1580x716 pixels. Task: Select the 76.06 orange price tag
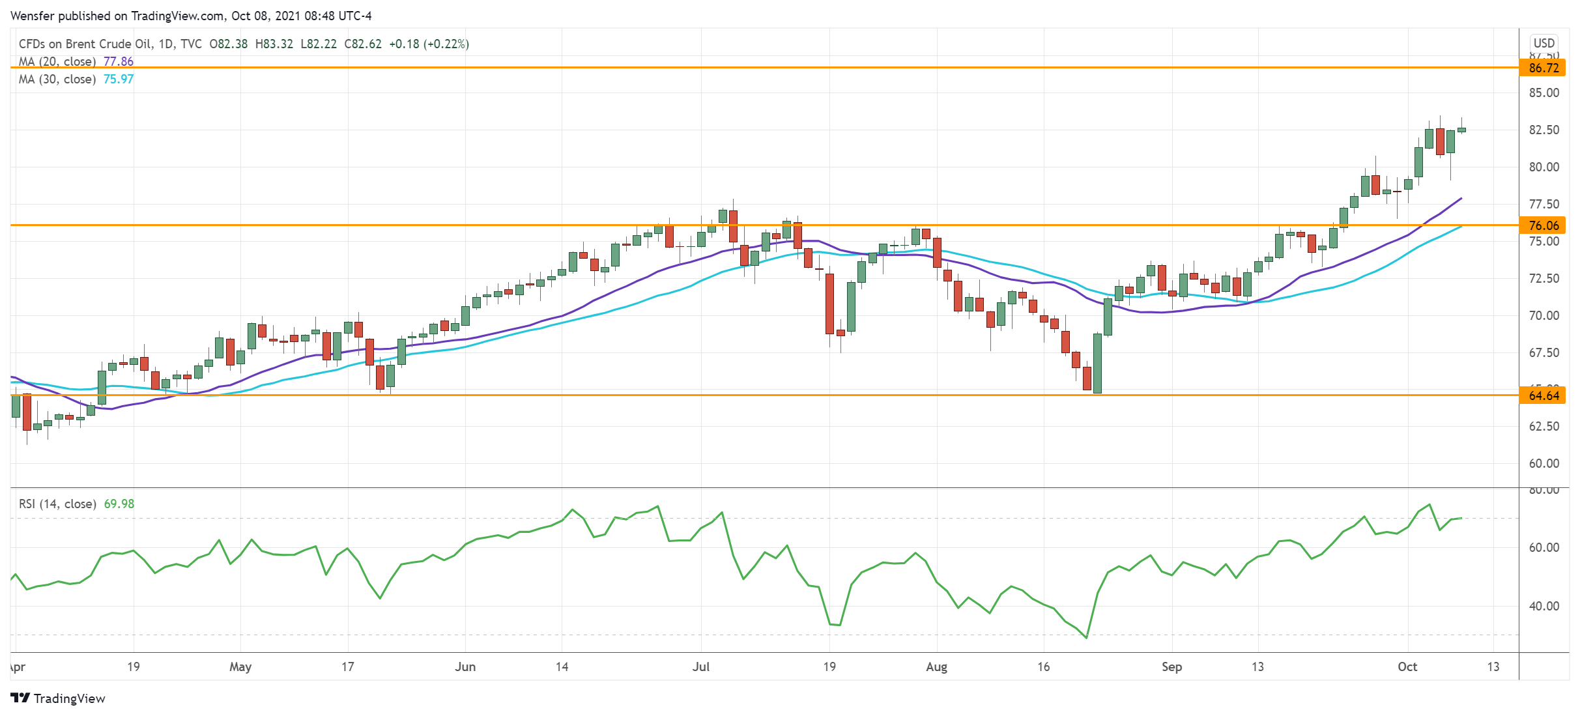1542,225
